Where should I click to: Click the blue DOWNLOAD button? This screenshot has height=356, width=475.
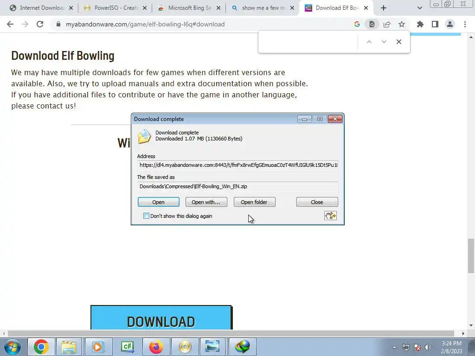[x=161, y=318]
